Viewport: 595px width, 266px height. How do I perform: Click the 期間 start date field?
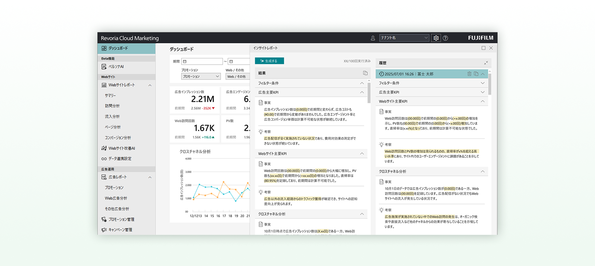pyautogui.click(x=202, y=61)
